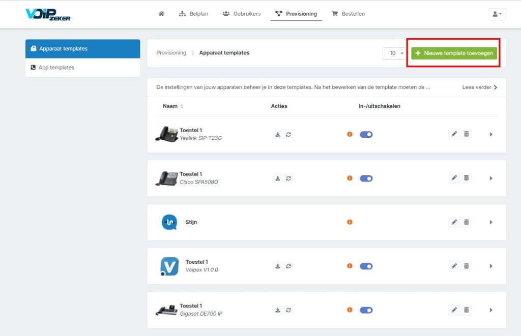This screenshot has width=521, height=336.
Task: Show info icon for Yealink SIP-T23G
Action: (x=350, y=134)
